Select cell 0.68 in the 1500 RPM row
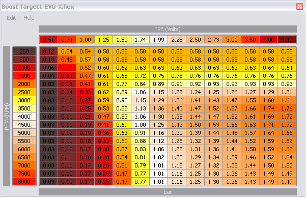 [x=122, y=76]
